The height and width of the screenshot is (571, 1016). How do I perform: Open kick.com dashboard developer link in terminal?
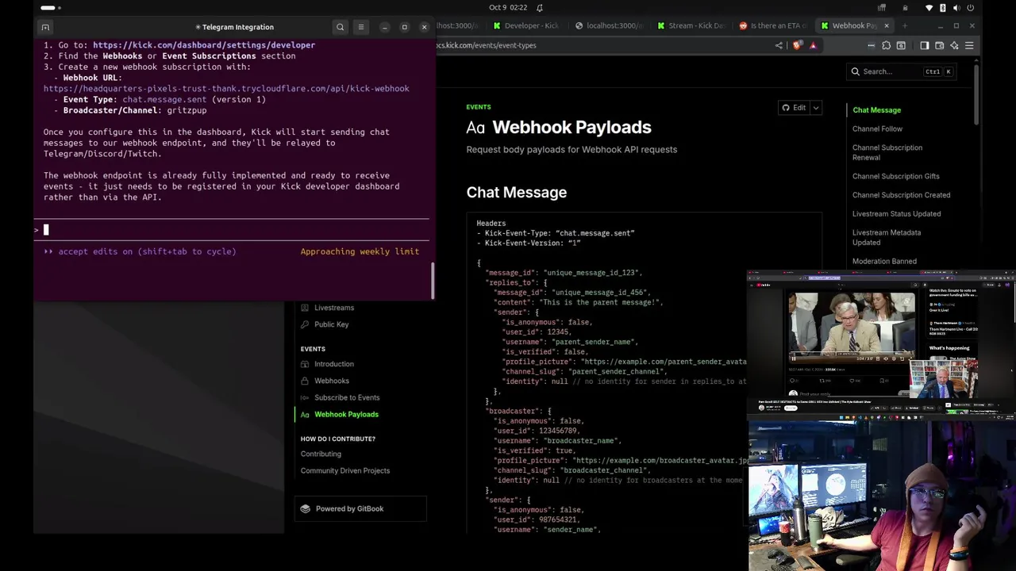(204, 45)
